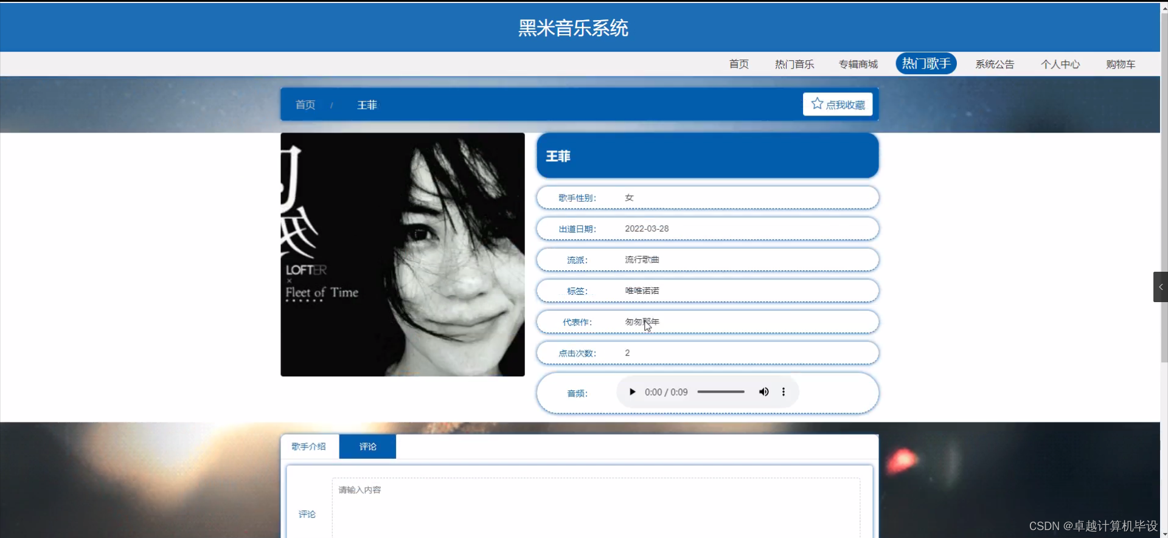Click the 流派 value 流行歌曲
Image resolution: width=1168 pixels, height=538 pixels.
pos(642,260)
